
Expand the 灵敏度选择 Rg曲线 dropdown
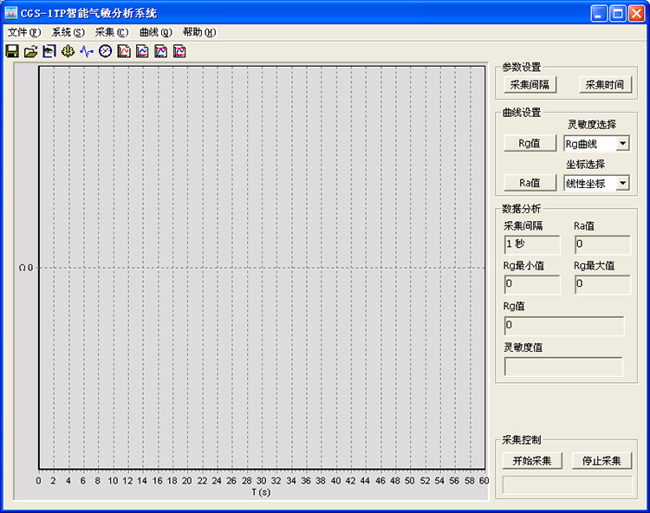click(x=622, y=144)
